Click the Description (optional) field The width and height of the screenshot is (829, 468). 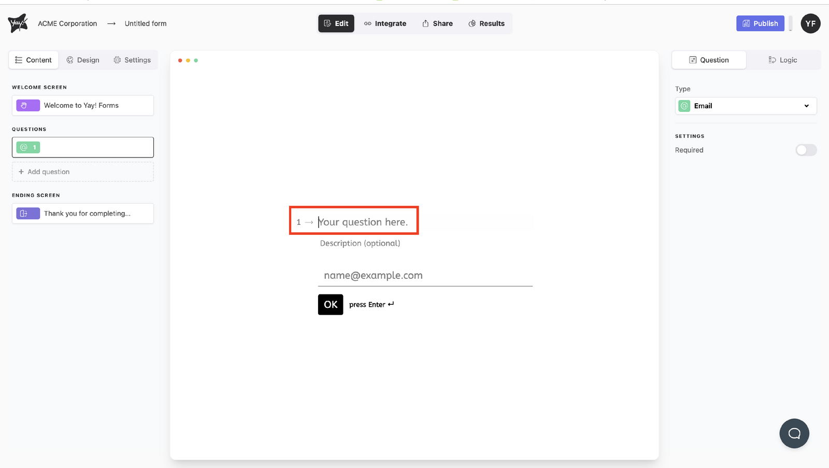(360, 243)
